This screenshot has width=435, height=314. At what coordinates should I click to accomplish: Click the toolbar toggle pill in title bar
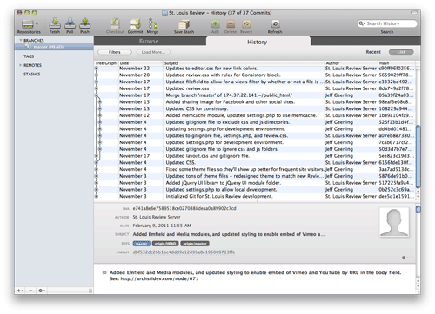[x=414, y=13]
